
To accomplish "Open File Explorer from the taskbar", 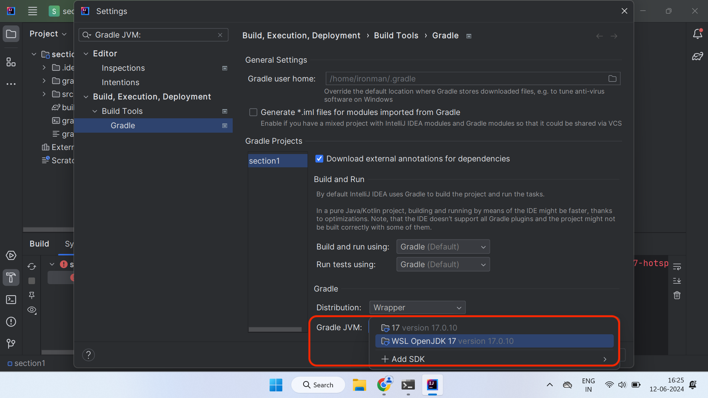I will pyautogui.click(x=360, y=385).
